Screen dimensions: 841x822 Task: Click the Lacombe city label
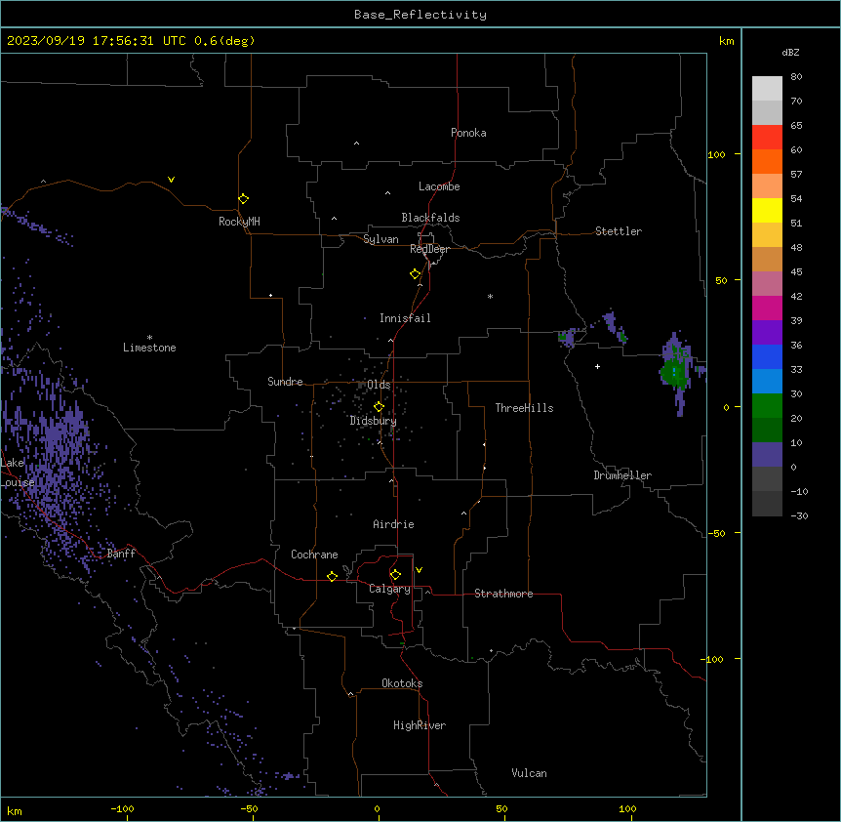click(x=439, y=186)
